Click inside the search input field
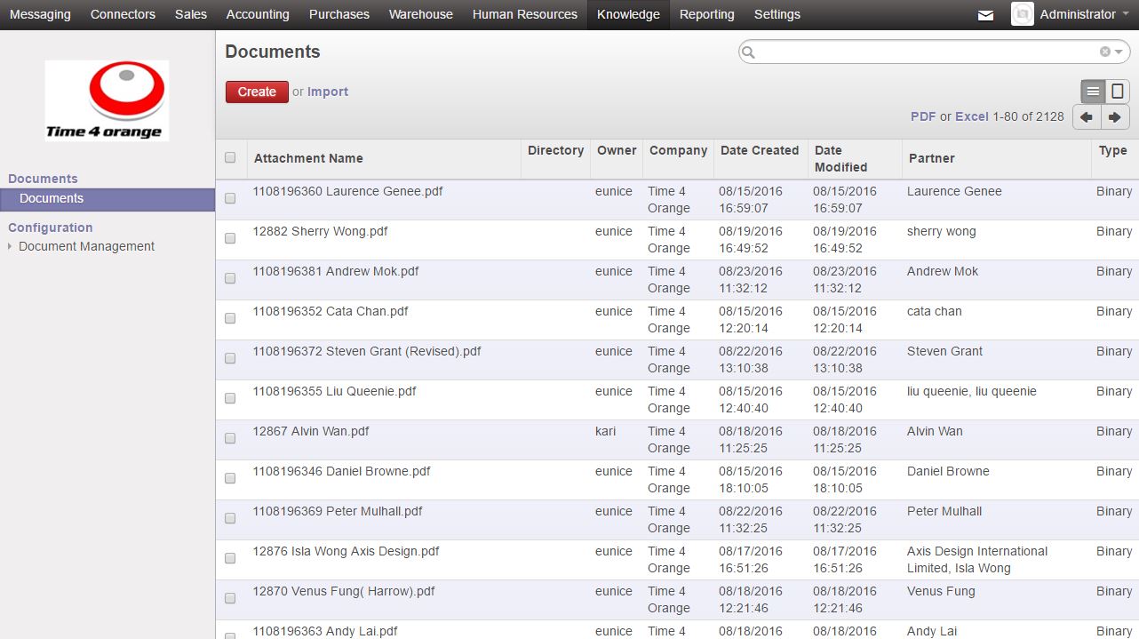Viewport: 1139px width, 639px height. (928, 52)
